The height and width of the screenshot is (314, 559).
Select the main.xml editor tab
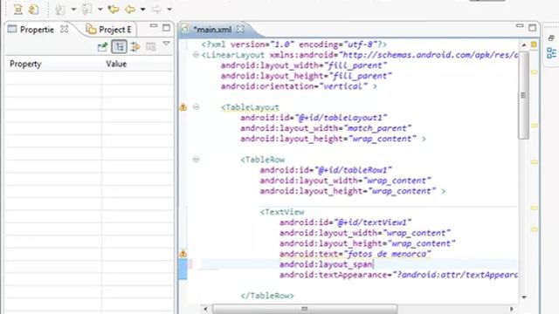pyautogui.click(x=212, y=30)
